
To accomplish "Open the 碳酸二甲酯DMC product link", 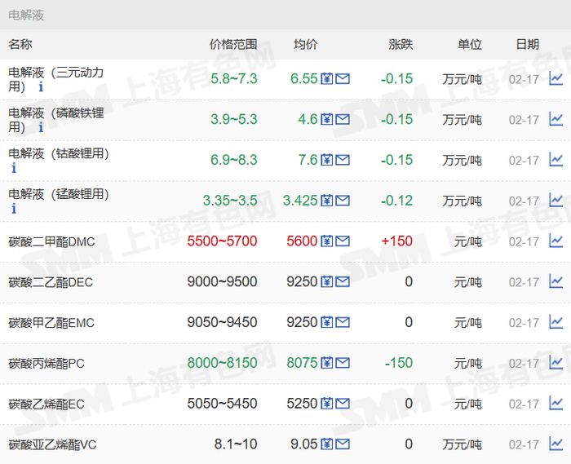I will pyautogui.click(x=51, y=241).
